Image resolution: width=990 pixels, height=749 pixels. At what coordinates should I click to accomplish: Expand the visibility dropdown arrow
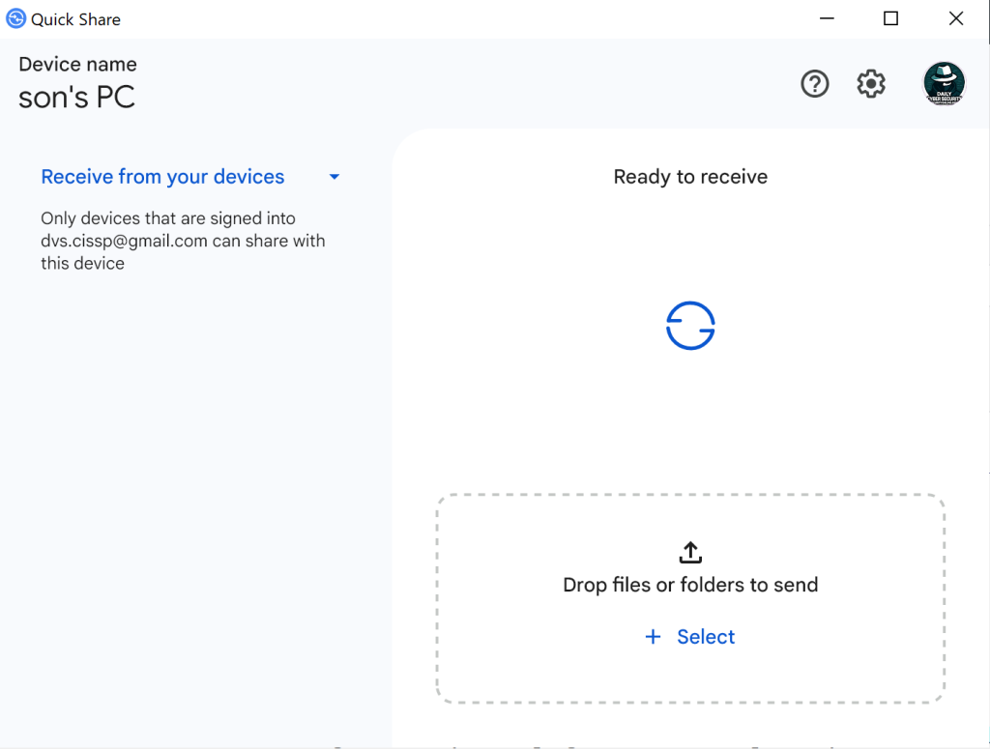click(x=335, y=177)
